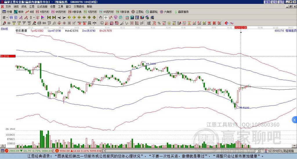
Task: Click the 51.2116 red price tag
Action: [8, 56]
